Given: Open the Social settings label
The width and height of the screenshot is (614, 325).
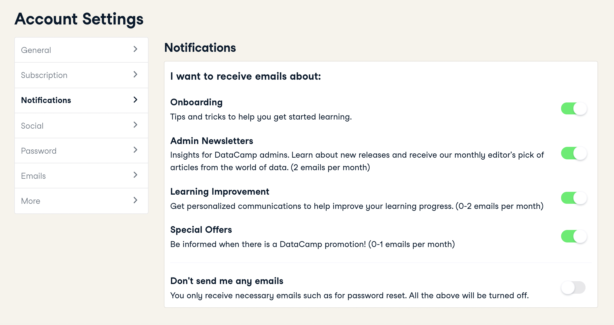Looking at the screenshot, I should [32, 126].
